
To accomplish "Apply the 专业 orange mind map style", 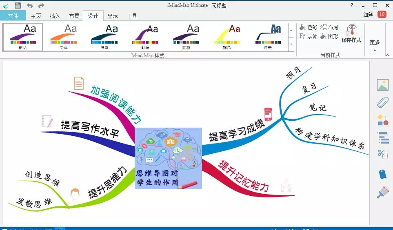I will [x=64, y=37].
